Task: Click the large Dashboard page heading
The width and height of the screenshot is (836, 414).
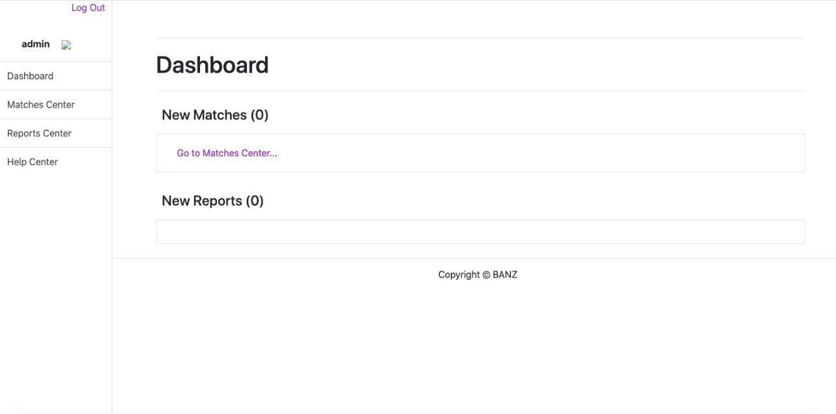Action: point(212,65)
